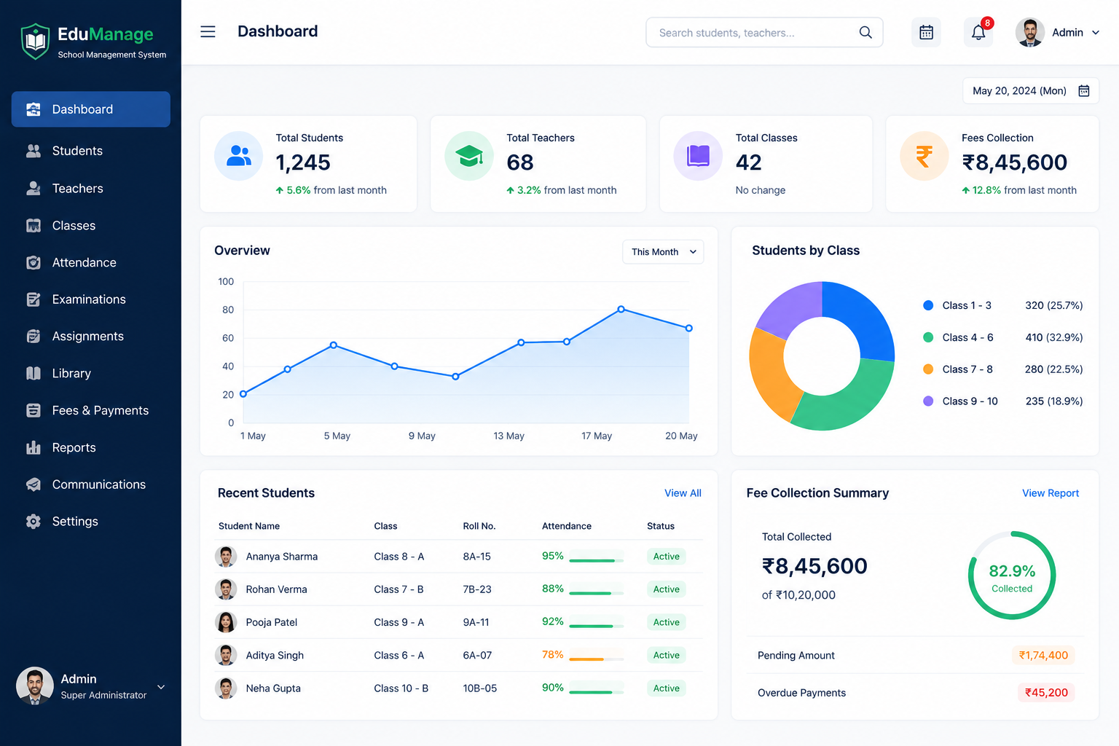Click the Settings gear icon
1119x746 pixels.
click(x=34, y=522)
